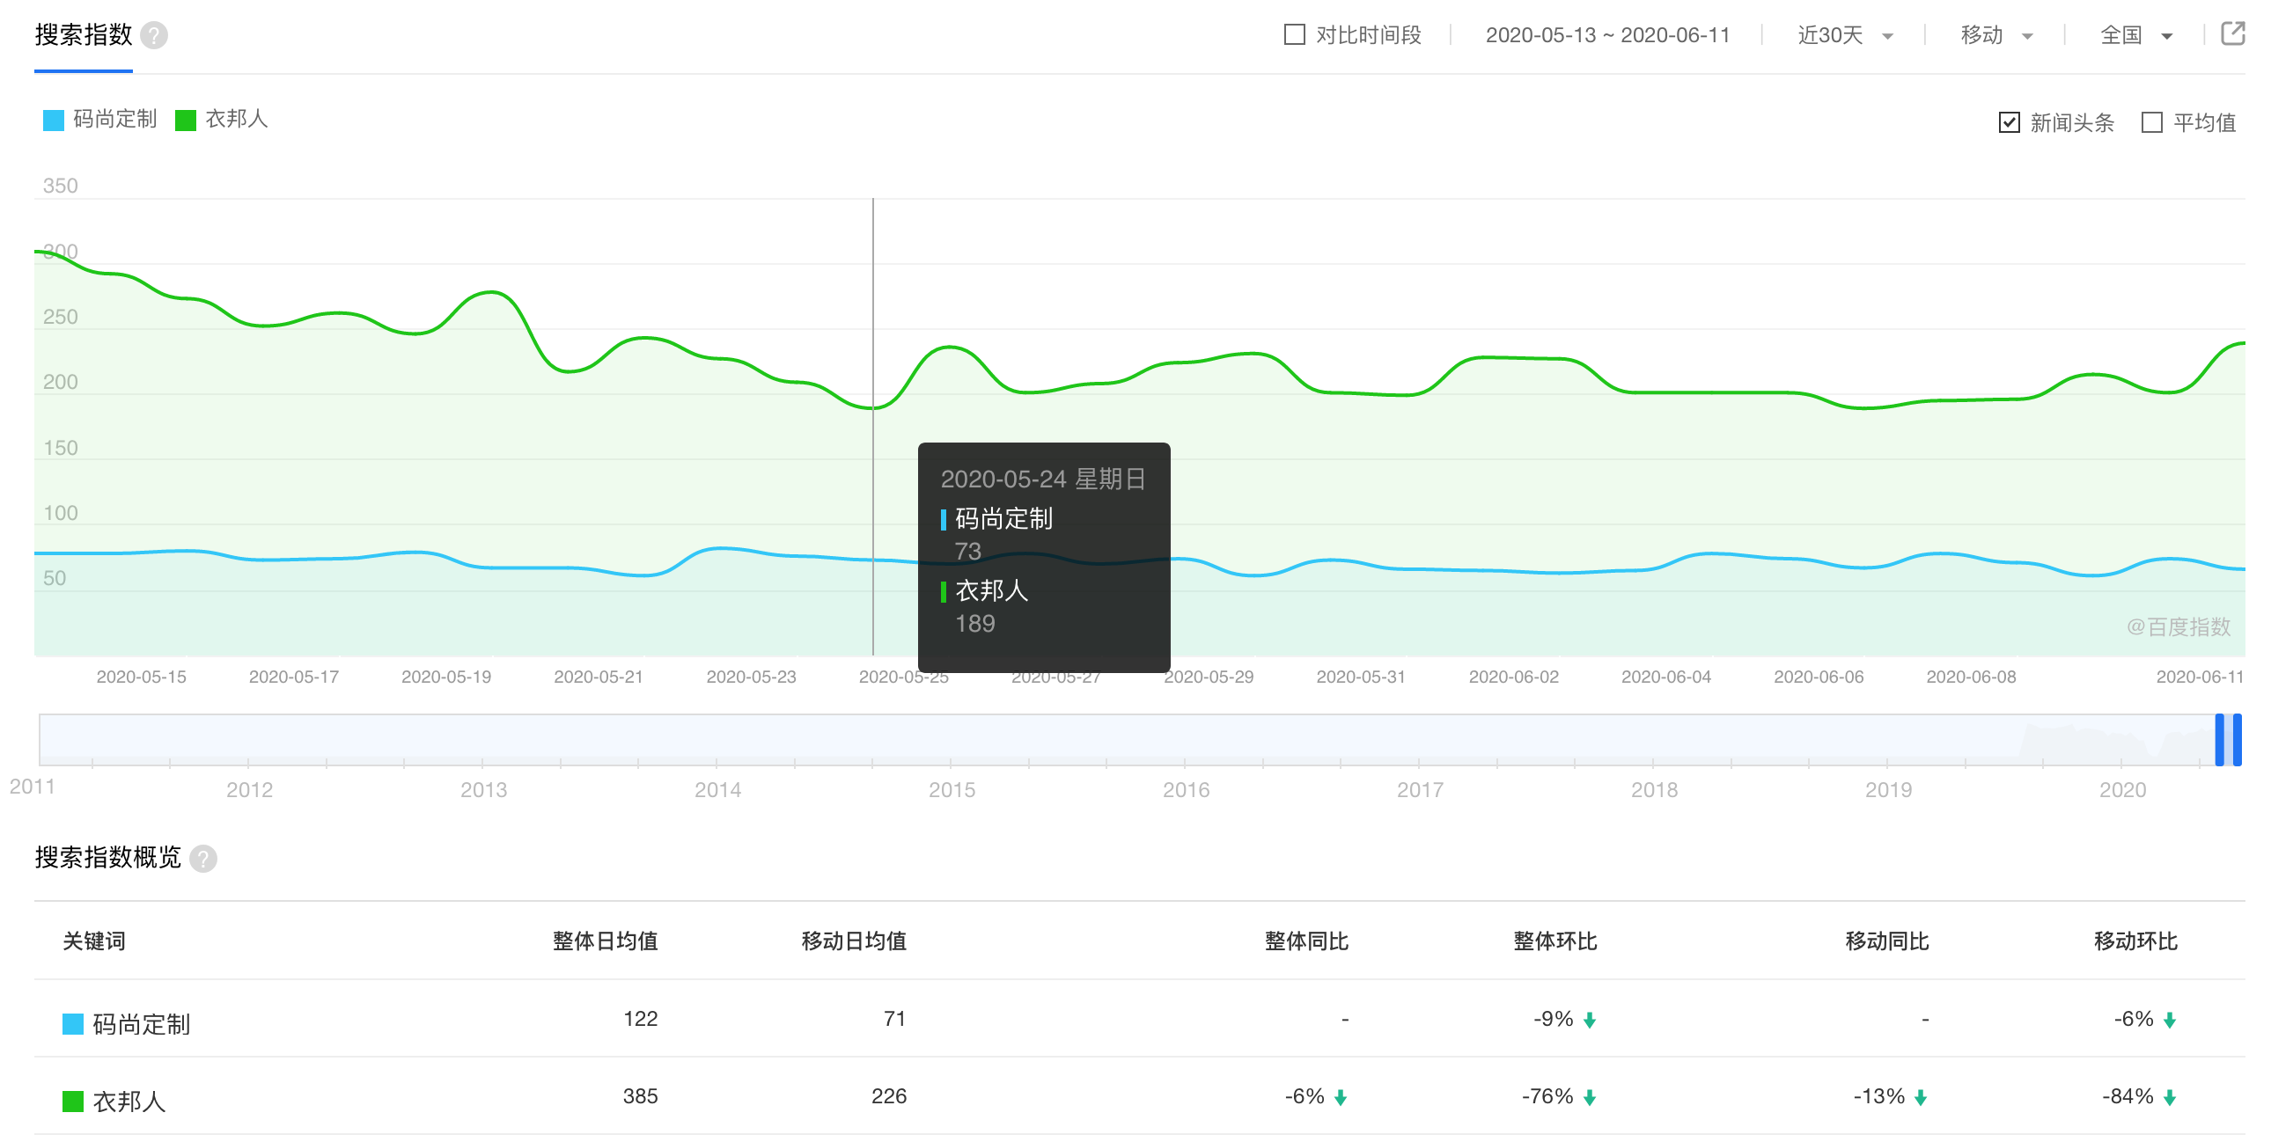Click the 整体同比 column header
This screenshot has width=2271, height=1142.
1306,941
